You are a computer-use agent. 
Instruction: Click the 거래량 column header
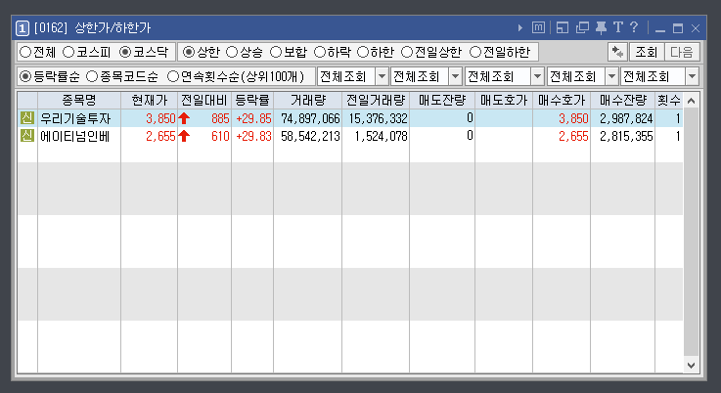pos(307,100)
